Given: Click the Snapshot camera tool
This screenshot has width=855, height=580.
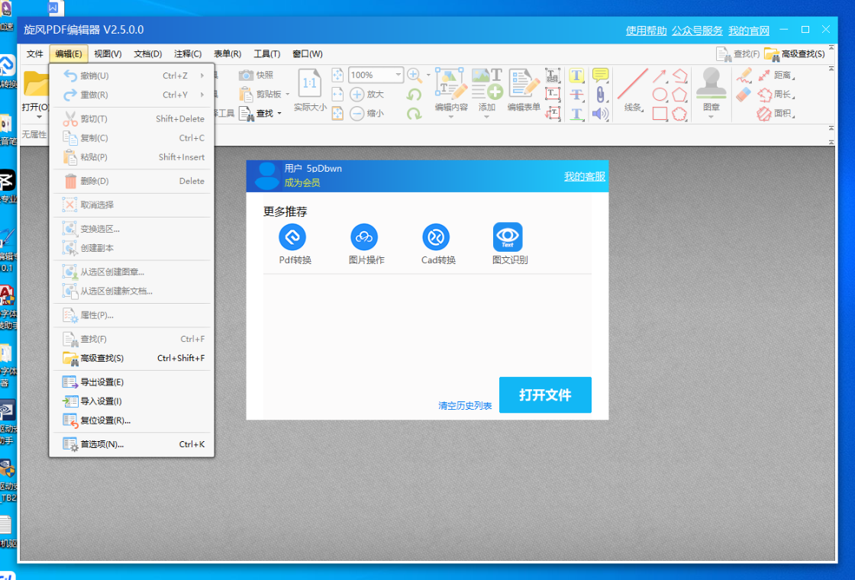Looking at the screenshot, I should [x=256, y=76].
